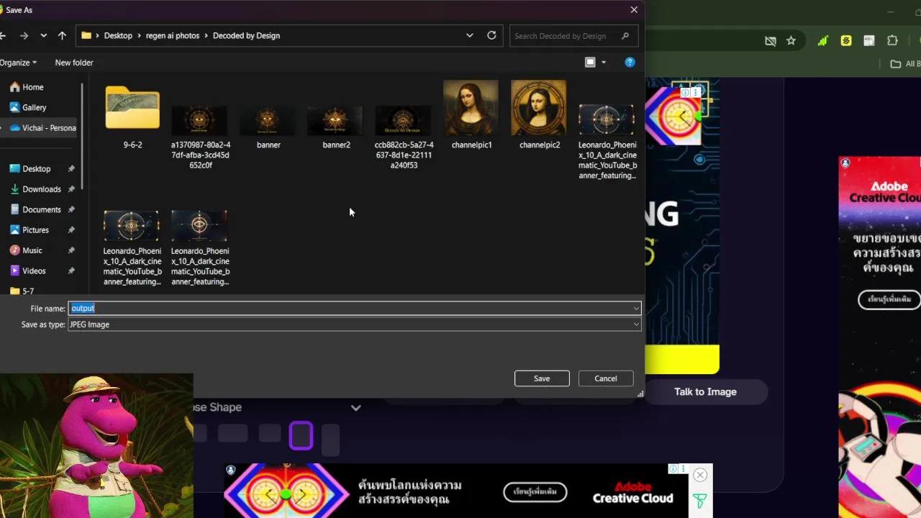Select Home in the sidebar
921x518 pixels.
(27, 87)
